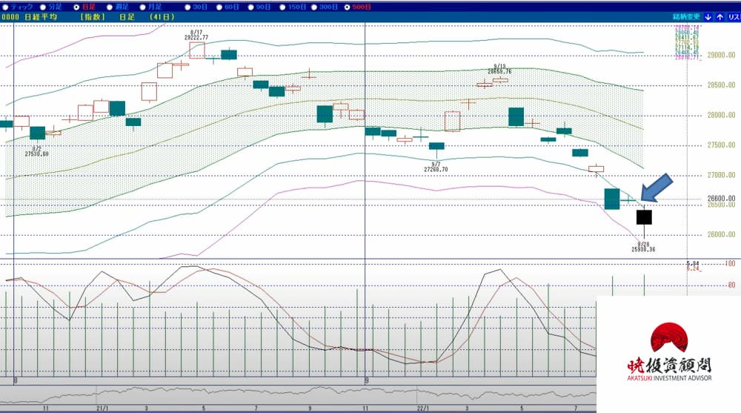Click the 8/17 high label 29222.77
Image resolution: width=741 pixels, height=413 pixels.
pyautogui.click(x=196, y=36)
